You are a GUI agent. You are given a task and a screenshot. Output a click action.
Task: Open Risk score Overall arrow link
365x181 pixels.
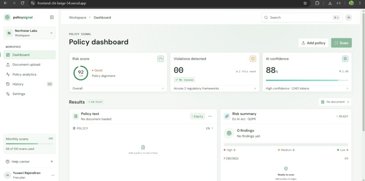(163, 89)
